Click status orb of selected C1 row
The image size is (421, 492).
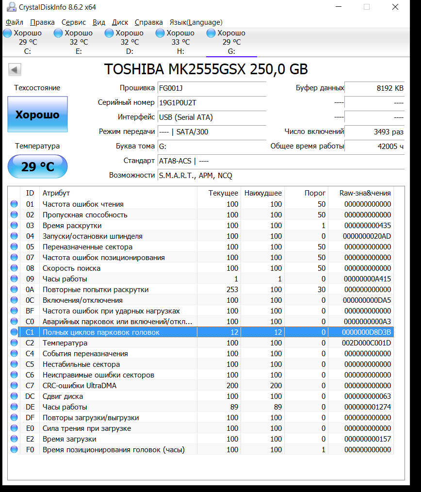[14, 332]
